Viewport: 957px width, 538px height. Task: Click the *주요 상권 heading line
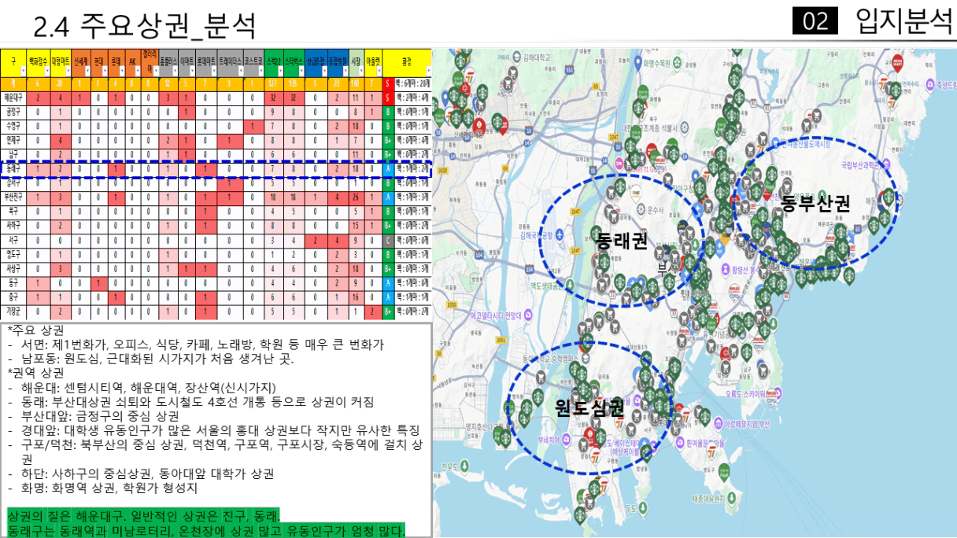pos(36,331)
